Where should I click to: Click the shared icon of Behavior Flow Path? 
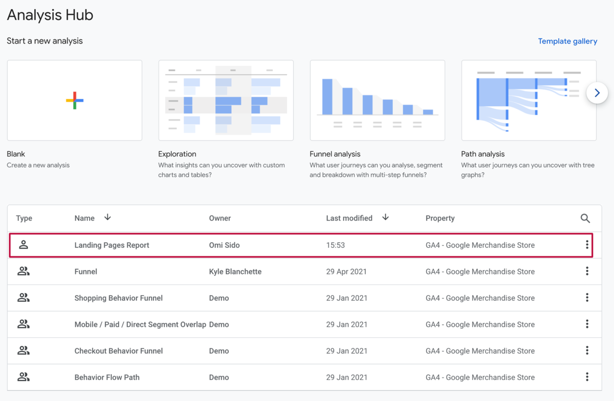(24, 377)
